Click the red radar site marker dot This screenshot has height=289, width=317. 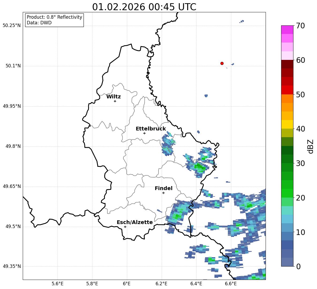[222, 63]
